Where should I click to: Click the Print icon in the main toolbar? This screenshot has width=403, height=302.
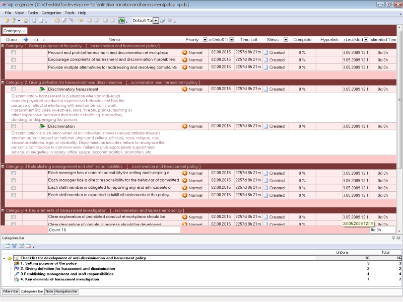34,21
